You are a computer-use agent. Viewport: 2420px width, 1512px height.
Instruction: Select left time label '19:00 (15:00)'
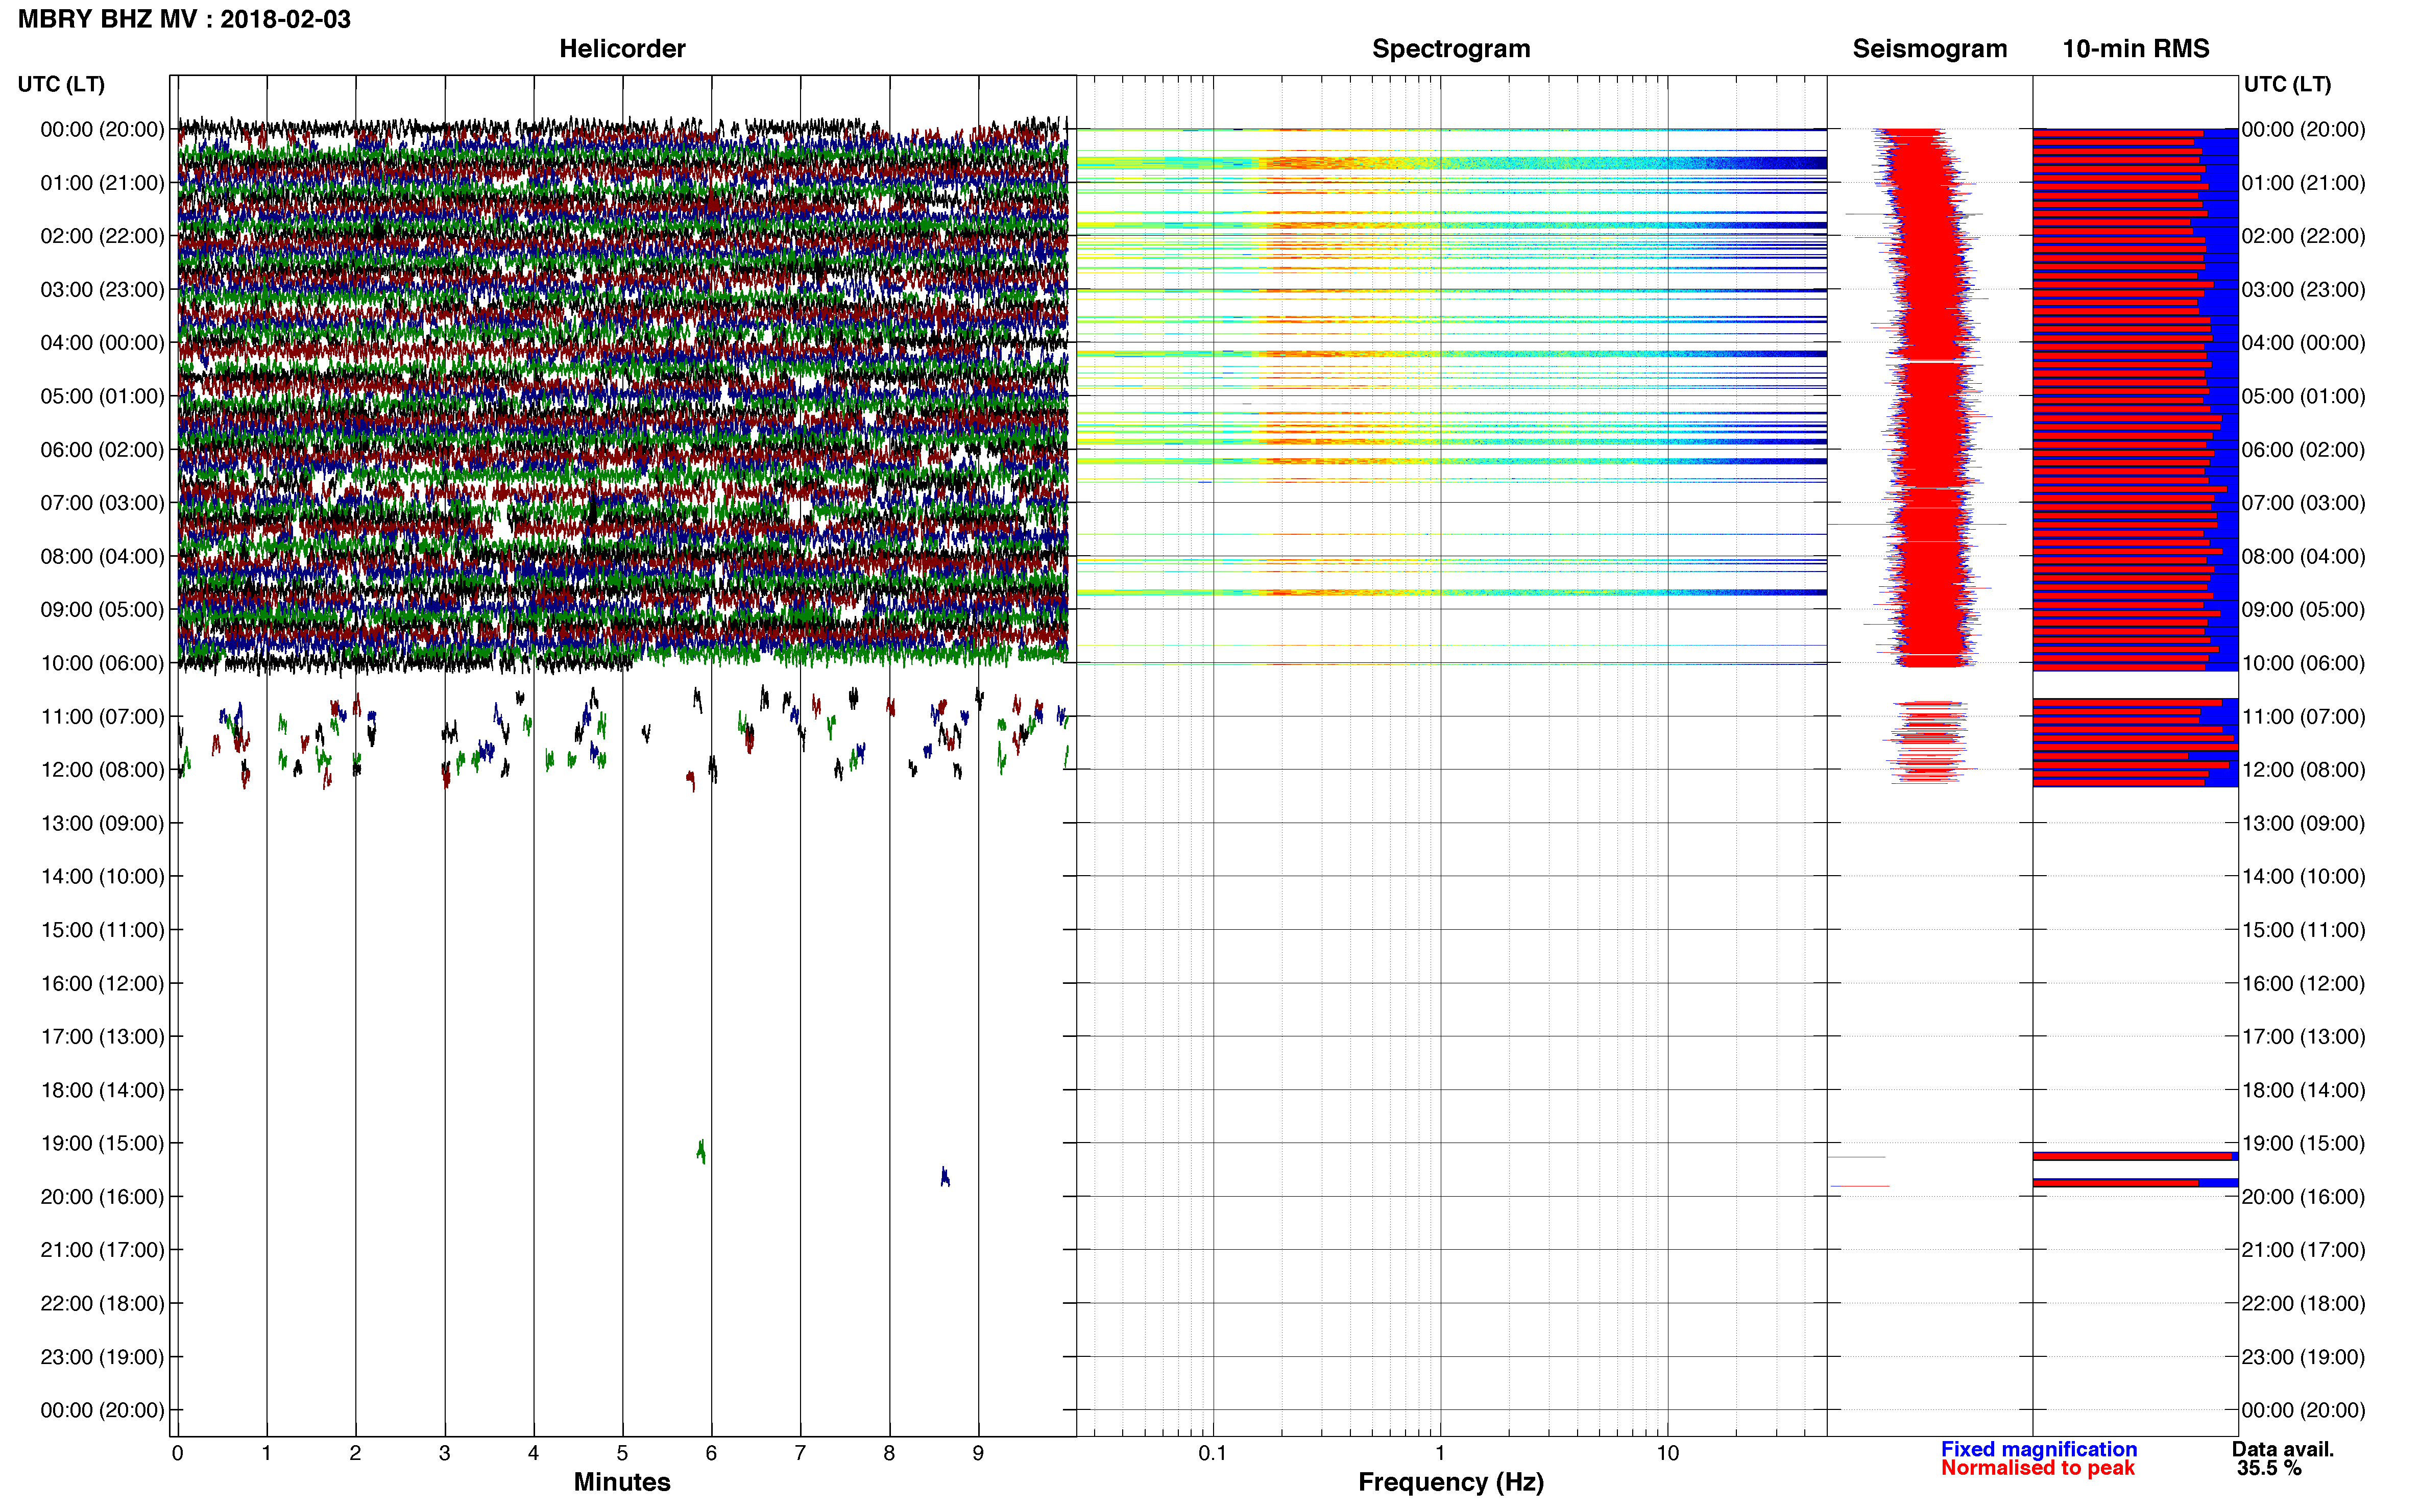(x=102, y=1143)
